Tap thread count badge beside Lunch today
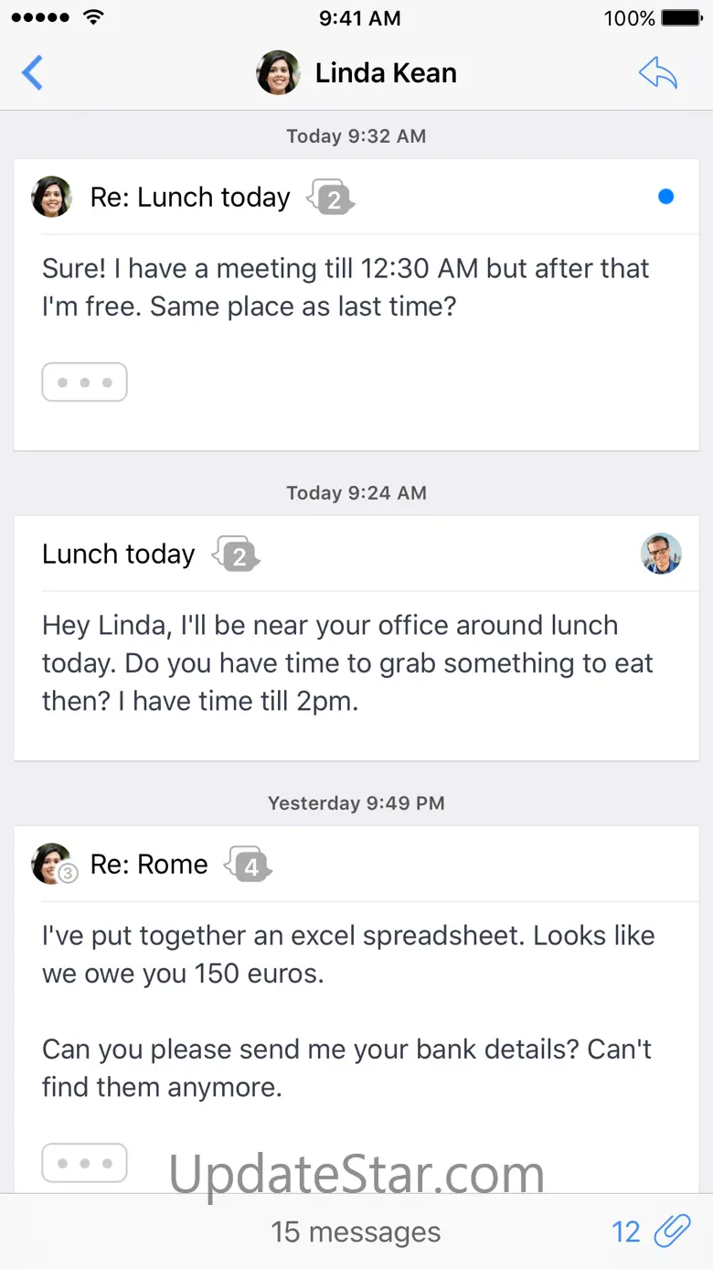 pos(237,554)
